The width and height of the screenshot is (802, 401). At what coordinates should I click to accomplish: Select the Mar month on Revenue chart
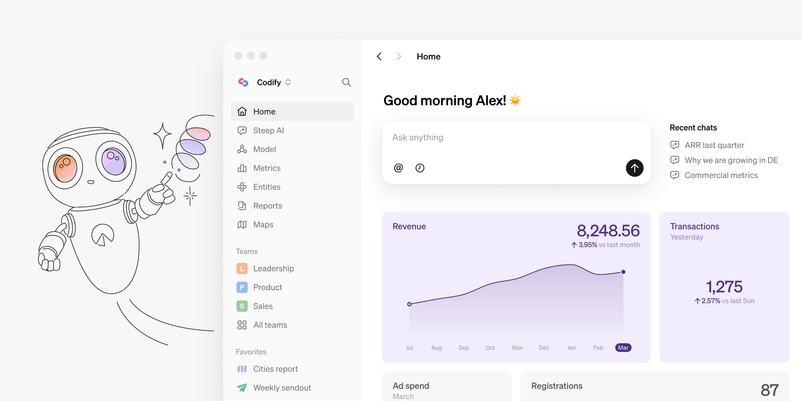point(623,348)
